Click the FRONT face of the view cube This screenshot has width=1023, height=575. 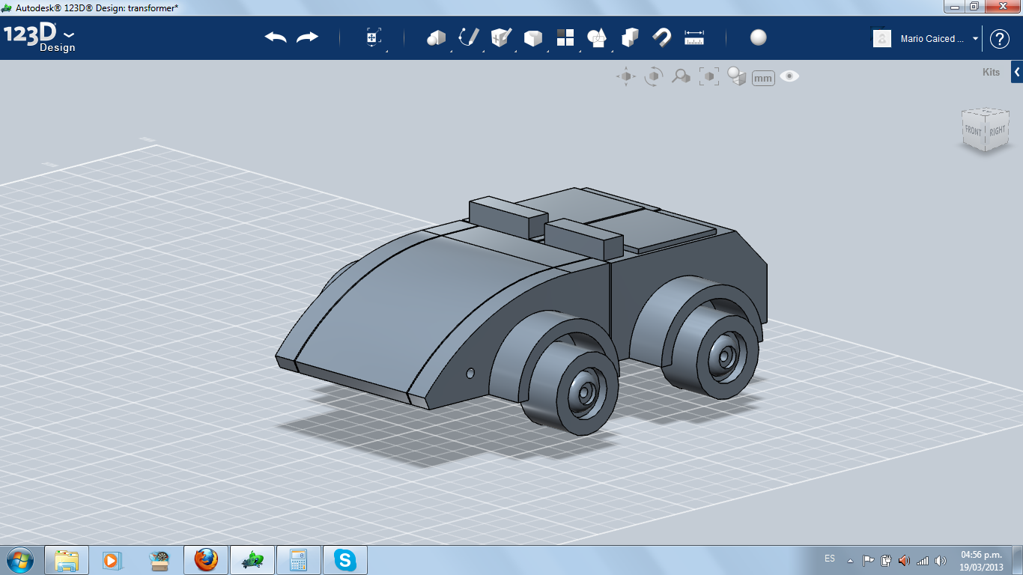973,130
